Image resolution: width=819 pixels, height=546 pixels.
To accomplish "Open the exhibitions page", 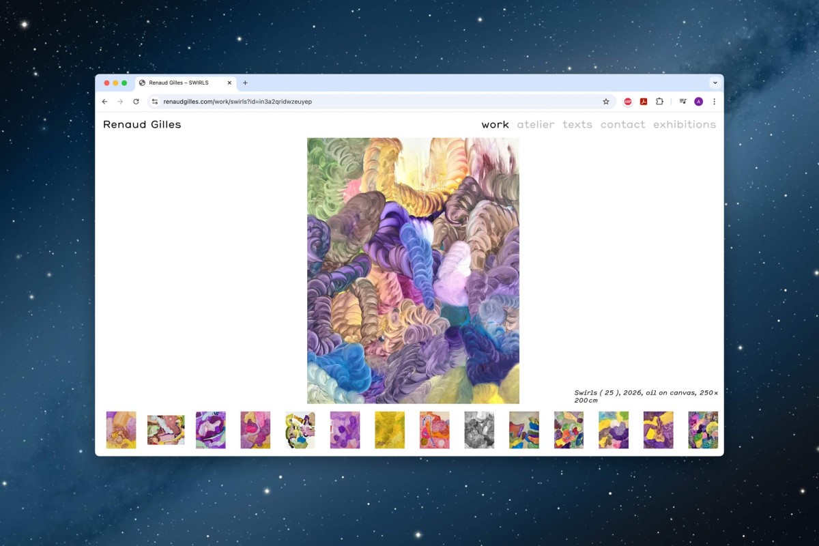I will [x=685, y=124].
